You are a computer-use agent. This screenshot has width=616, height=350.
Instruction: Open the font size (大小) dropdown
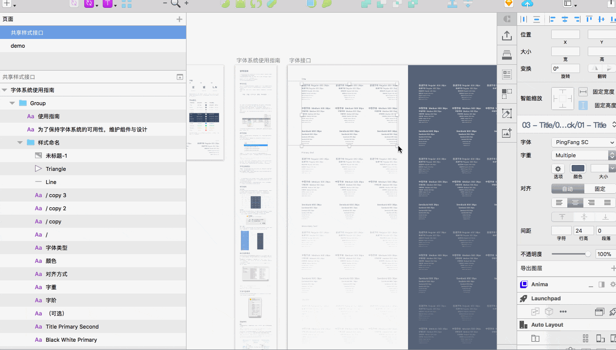(x=613, y=168)
